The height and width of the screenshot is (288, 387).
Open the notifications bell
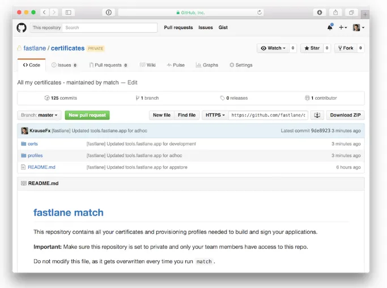(330, 27)
